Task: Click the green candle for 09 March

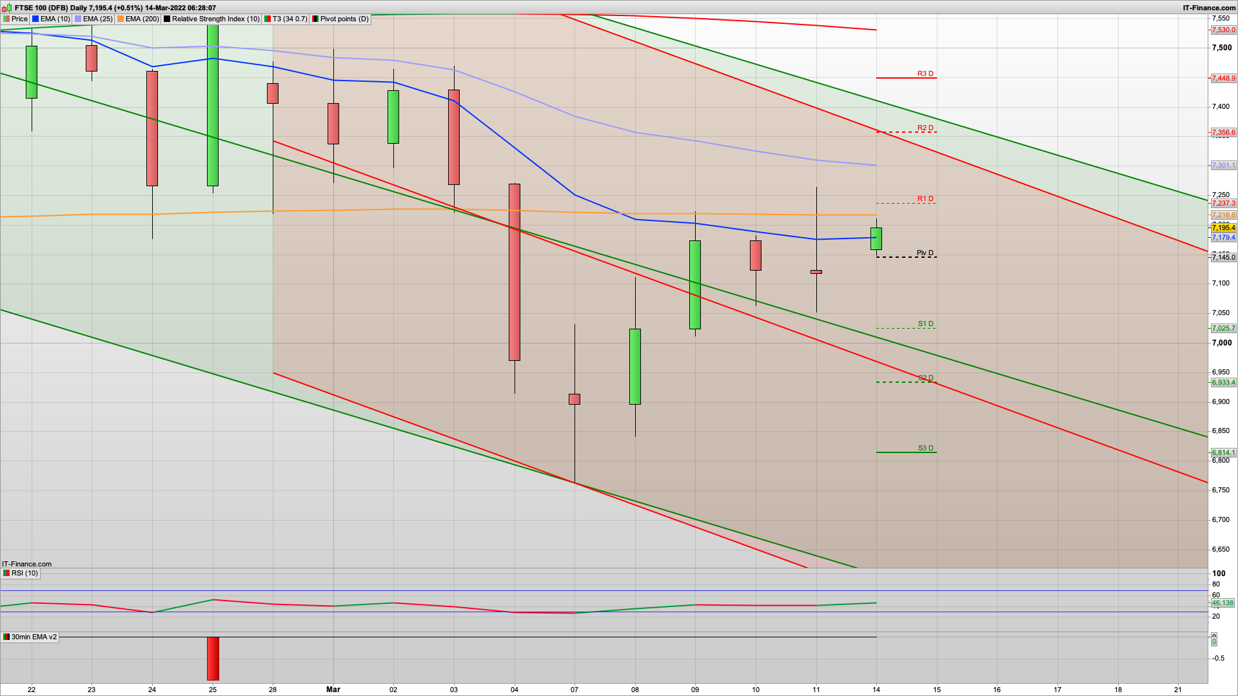Action: tap(695, 285)
